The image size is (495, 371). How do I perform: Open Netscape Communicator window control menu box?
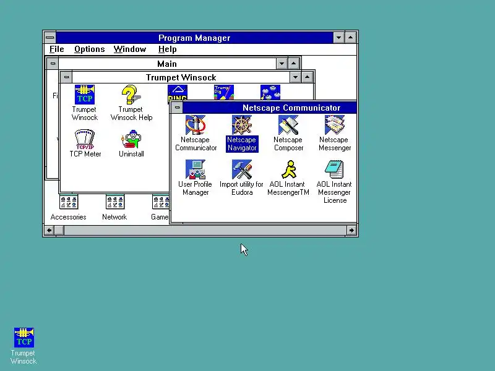[177, 108]
